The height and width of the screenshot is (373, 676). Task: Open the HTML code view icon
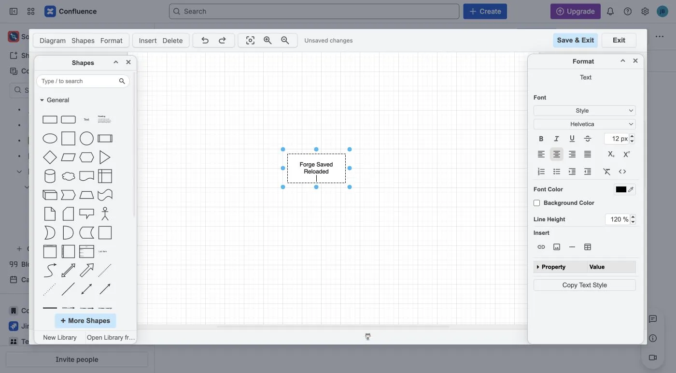(622, 172)
